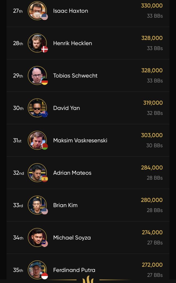The height and width of the screenshot is (283, 176).
Task: Click Brian Kim's 28 BBs value
Action: 154,210
